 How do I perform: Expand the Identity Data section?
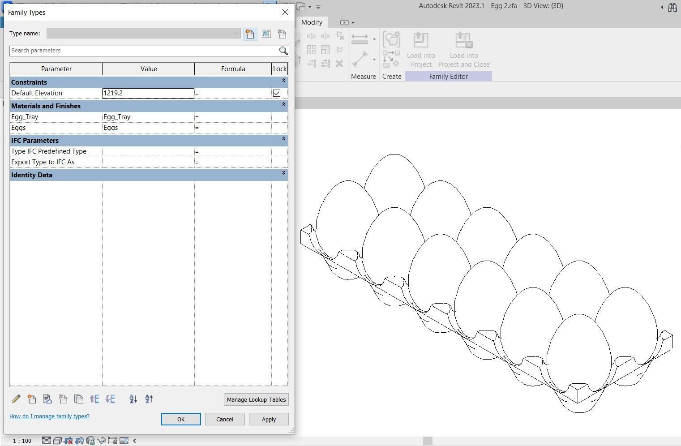(283, 173)
